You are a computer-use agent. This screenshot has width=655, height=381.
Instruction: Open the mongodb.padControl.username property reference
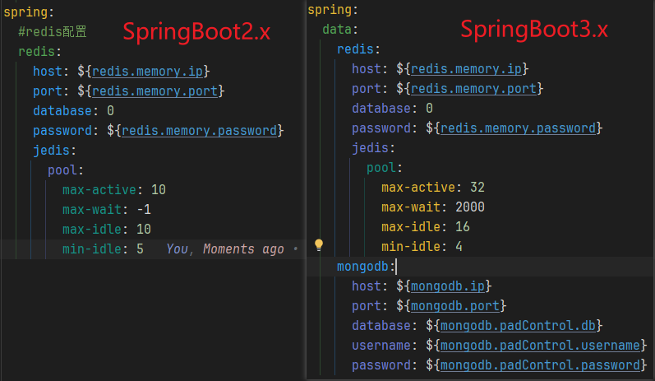[540, 345]
